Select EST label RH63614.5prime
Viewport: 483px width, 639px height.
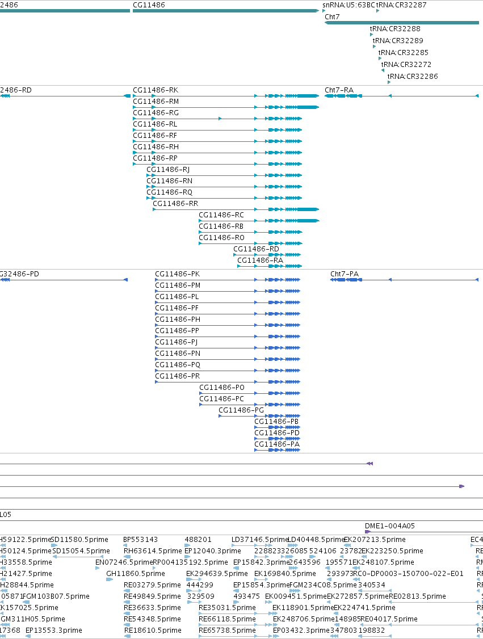[x=153, y=550]
